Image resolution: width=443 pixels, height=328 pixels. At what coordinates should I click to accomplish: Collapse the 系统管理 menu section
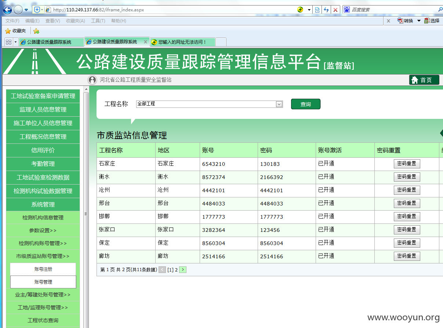tap(43, 205)
